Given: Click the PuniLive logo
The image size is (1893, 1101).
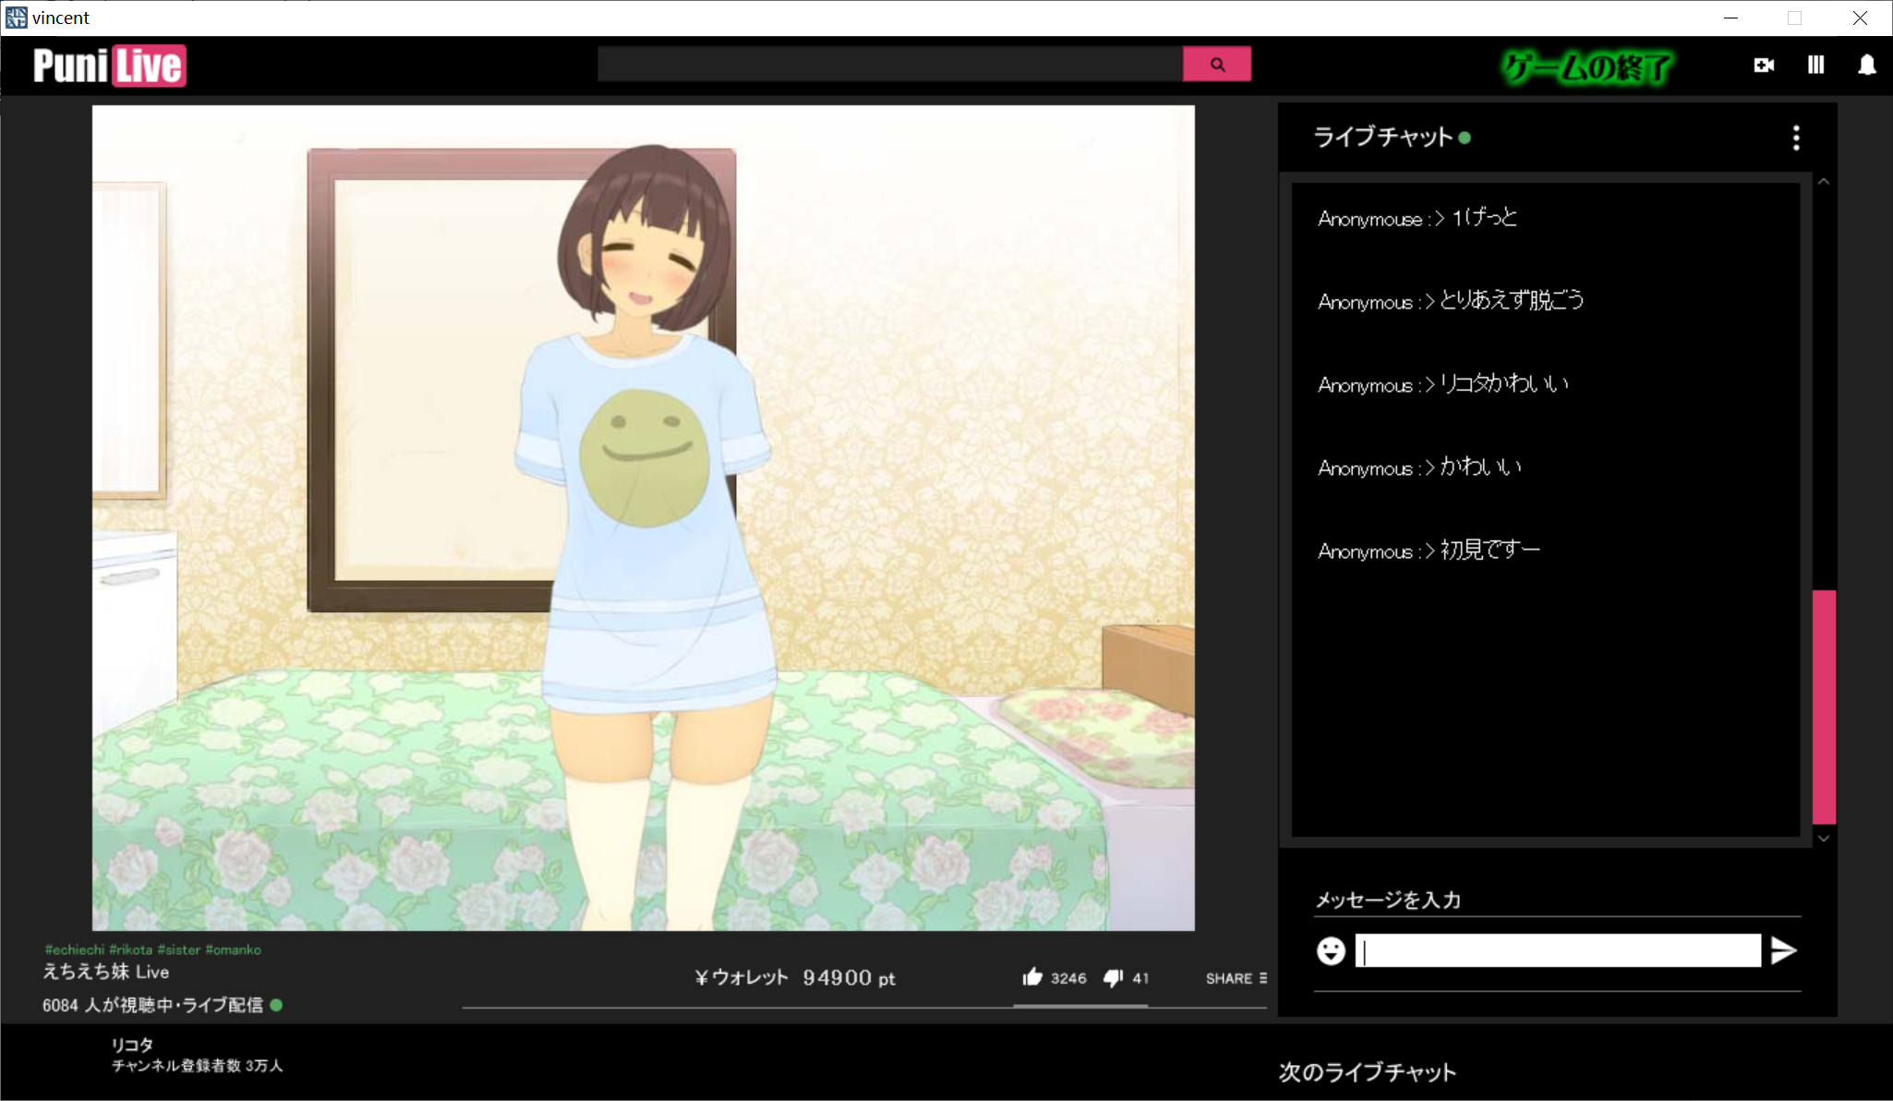Looking at the screenshot, I should 107,65.
